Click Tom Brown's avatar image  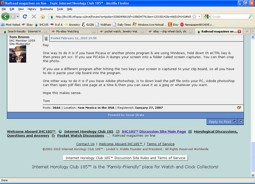(x=18, y=54)
